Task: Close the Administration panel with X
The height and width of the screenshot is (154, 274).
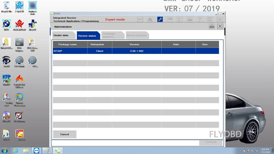Action: [220, 26]
